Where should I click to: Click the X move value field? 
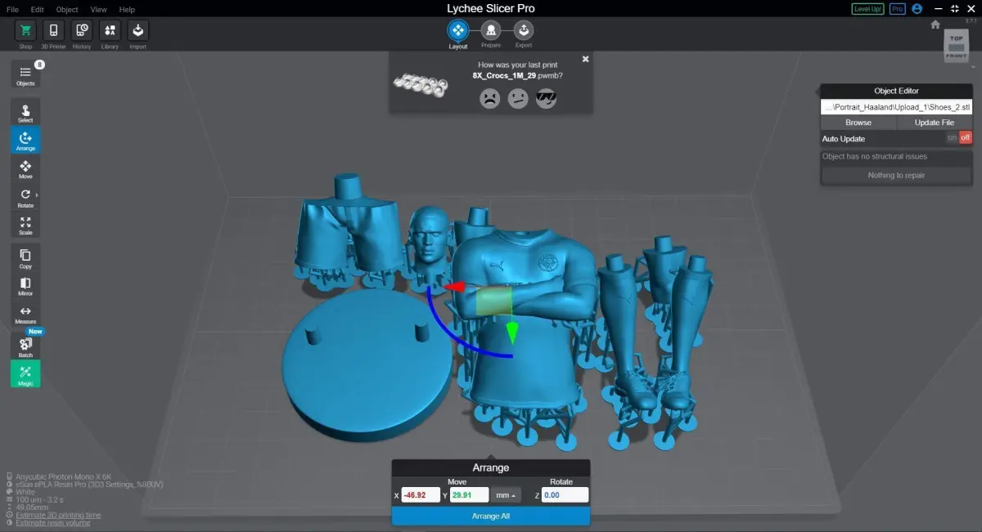click(421, 495)
